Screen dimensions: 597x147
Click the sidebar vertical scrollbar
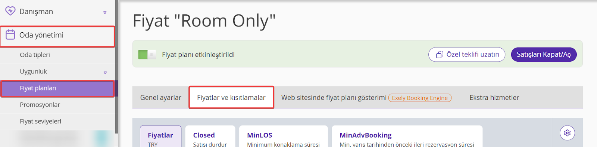[x=117, y=67]
